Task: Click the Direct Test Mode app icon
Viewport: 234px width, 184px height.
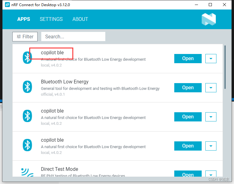Action: pyautogui.click(x=27, y=172)
